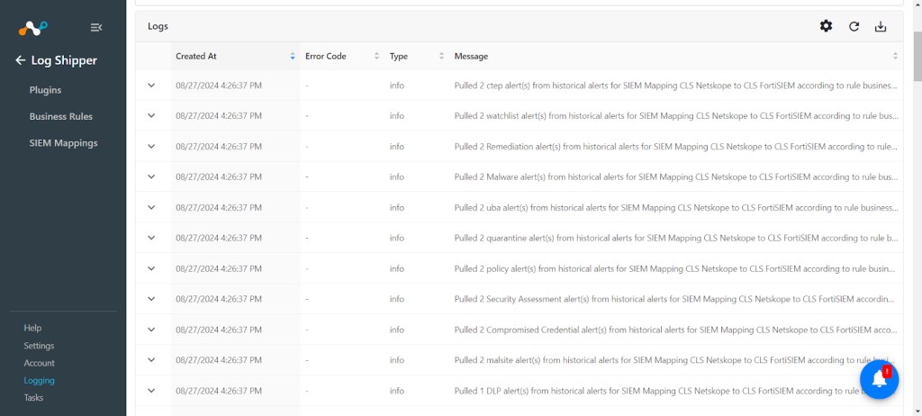Click the Logs panel title
The image size is (922, 416).
click(x=158, y=26)
